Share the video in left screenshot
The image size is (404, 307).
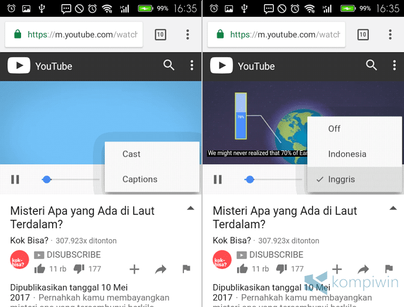[161, 269]
